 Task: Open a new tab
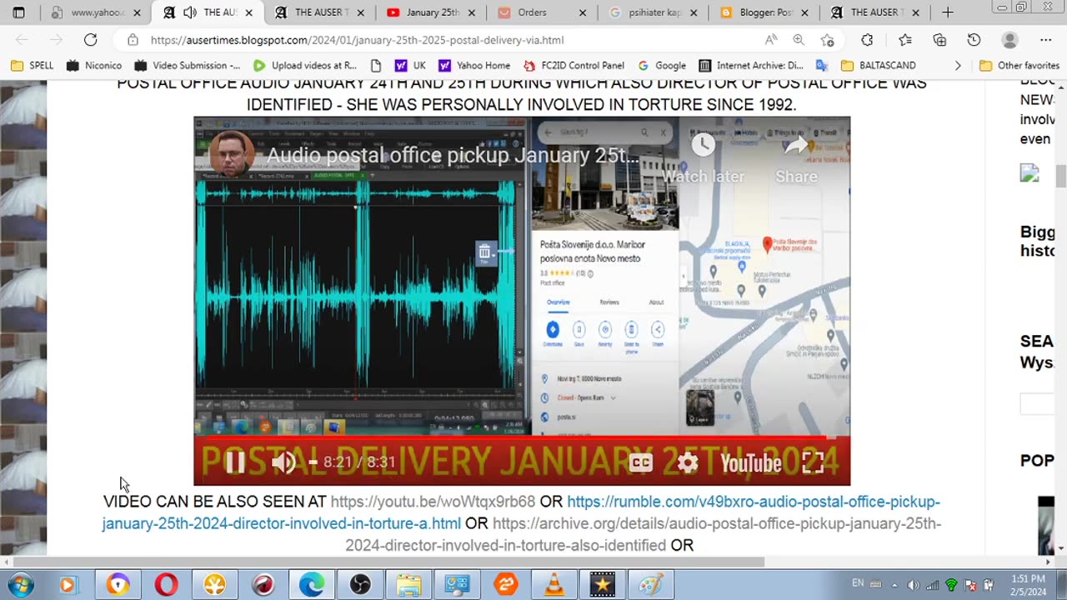pyautogui.click(x=947, y=12)
